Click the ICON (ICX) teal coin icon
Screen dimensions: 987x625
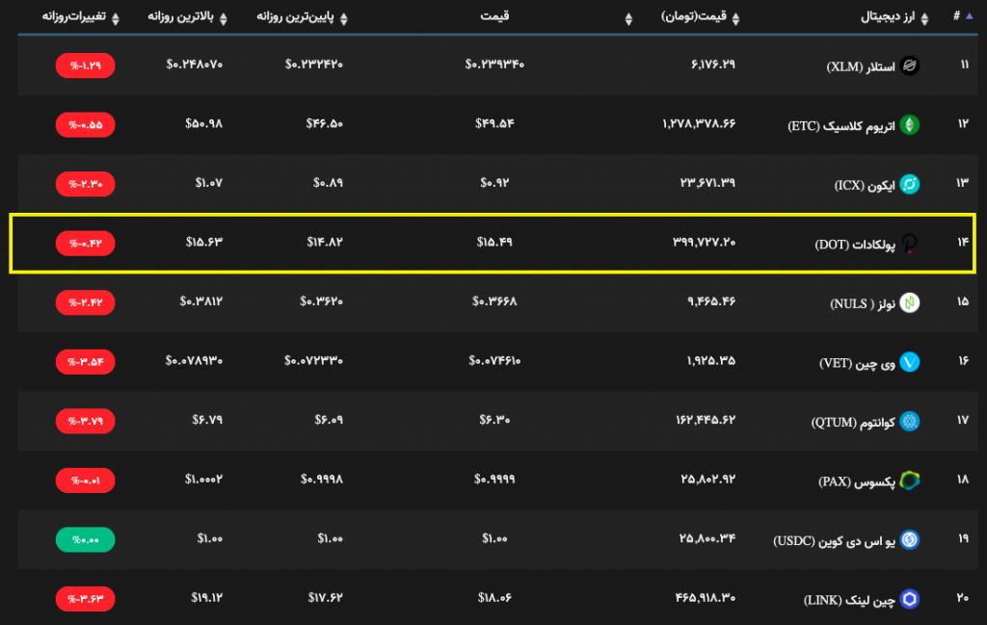(x=910, y=184)
